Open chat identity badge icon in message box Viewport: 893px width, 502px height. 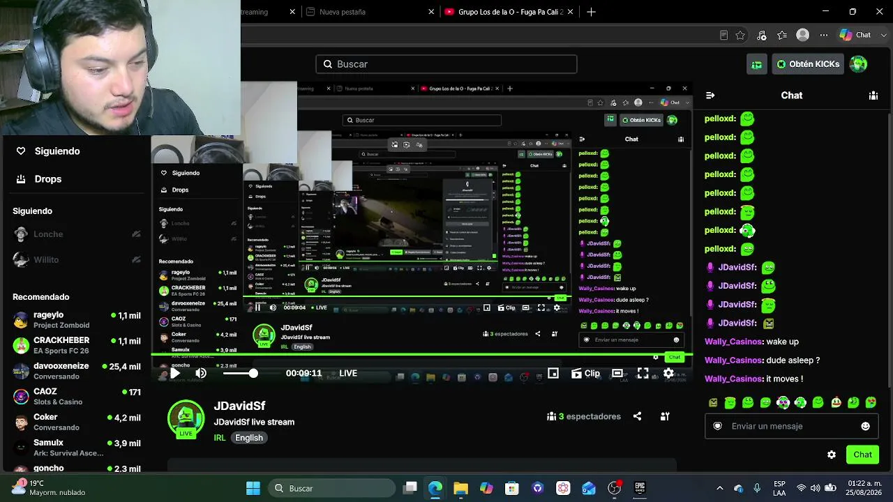click(717, 426)
